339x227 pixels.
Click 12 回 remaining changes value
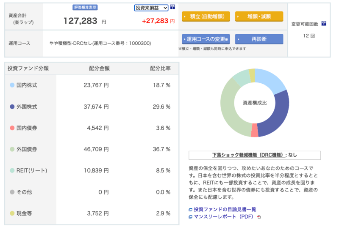pyautogui.click(x=309, y=36)
